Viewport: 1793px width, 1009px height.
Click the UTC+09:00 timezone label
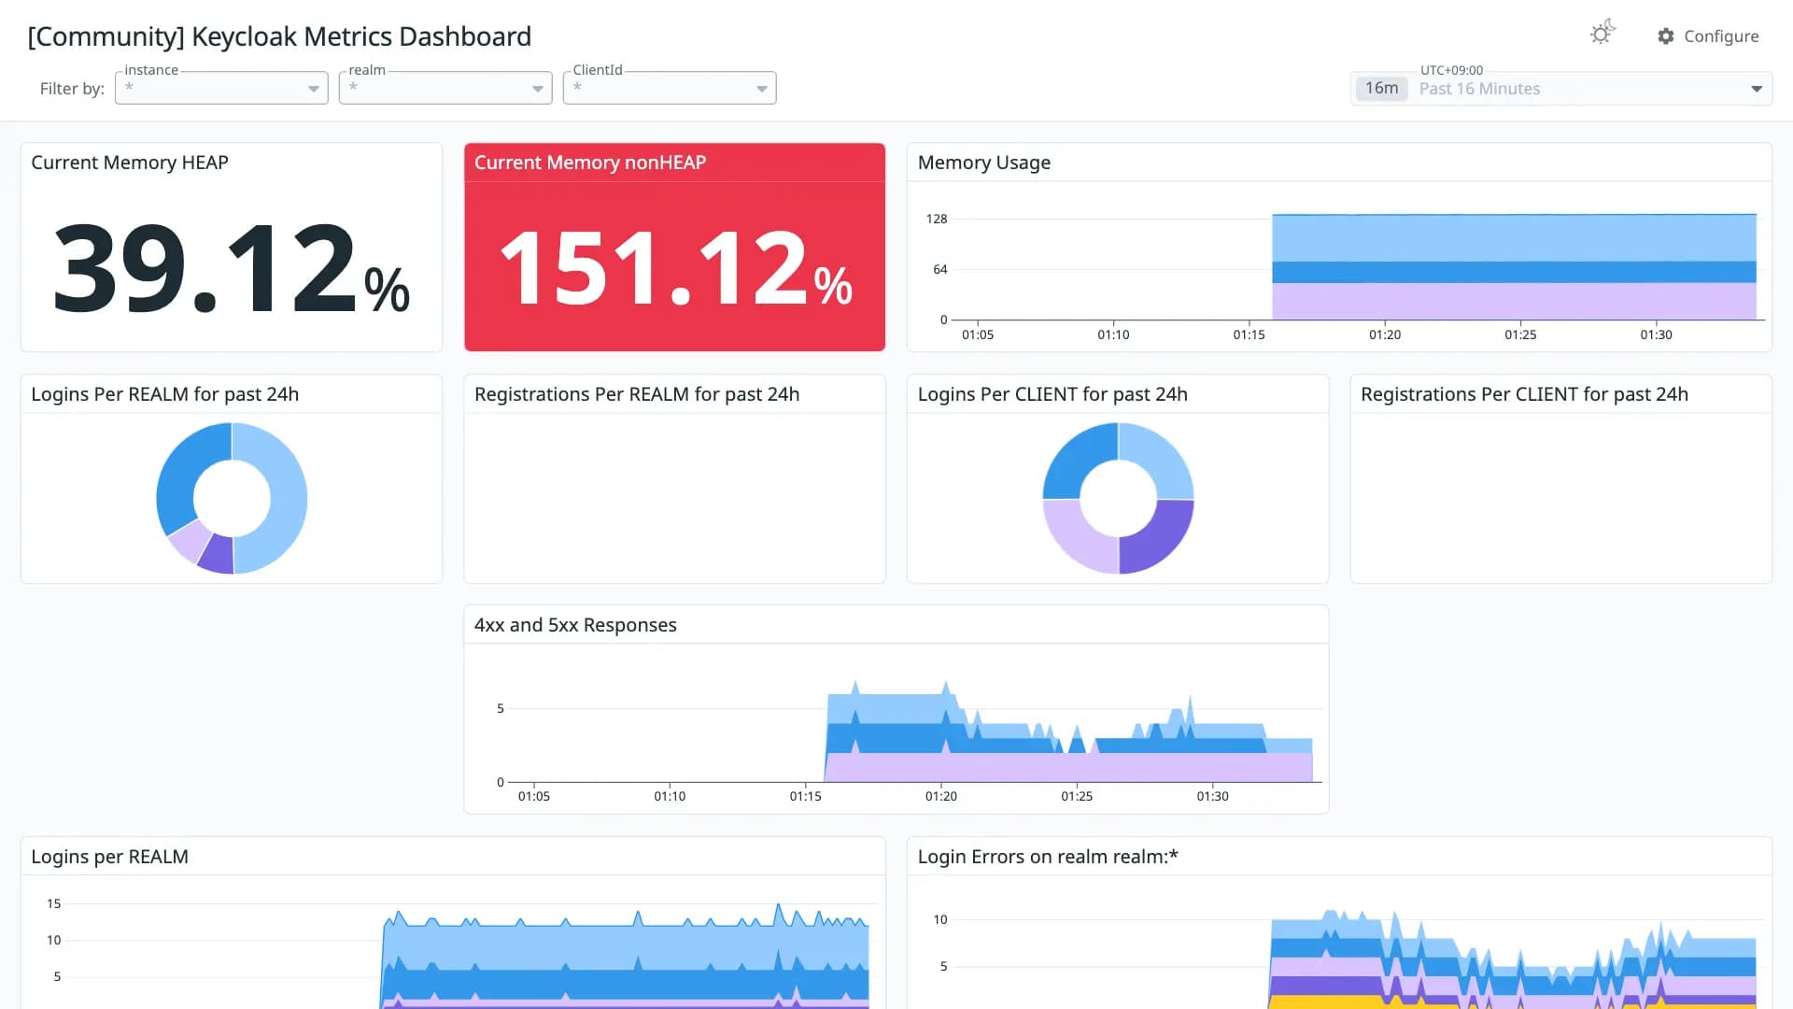pyautogui.click(x=1451, y=70)
